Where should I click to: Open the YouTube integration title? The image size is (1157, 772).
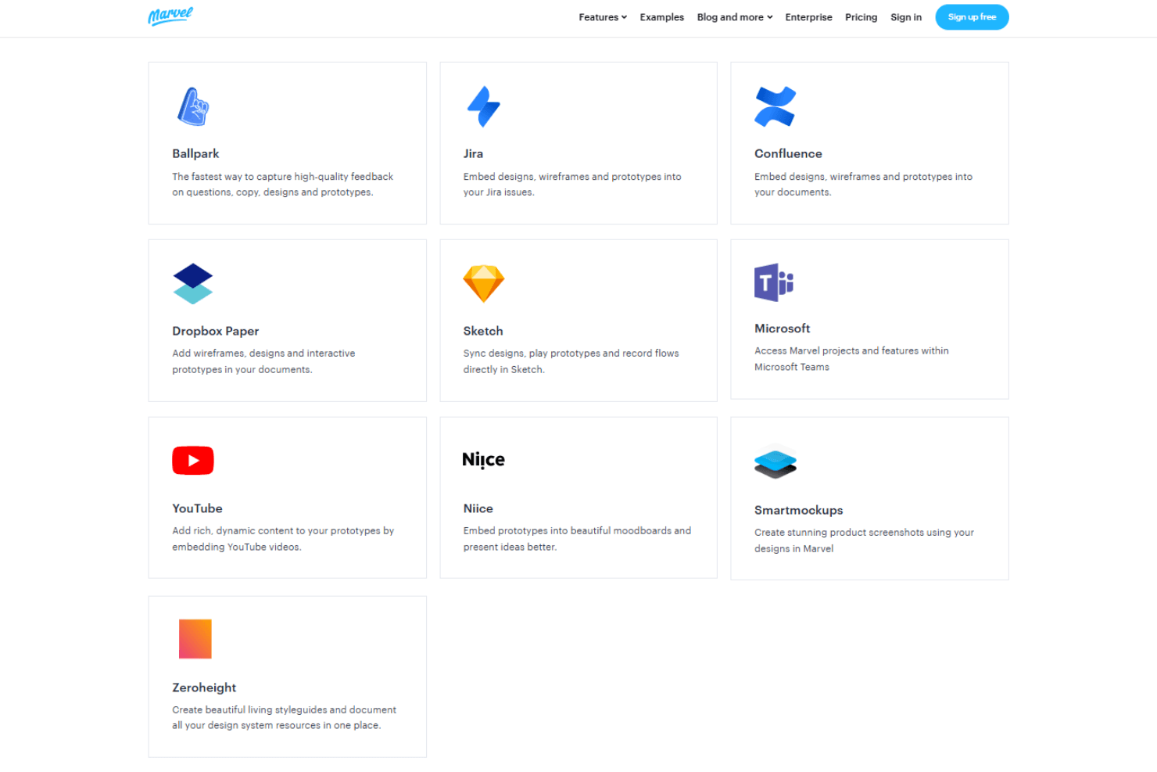click(197, 508)
